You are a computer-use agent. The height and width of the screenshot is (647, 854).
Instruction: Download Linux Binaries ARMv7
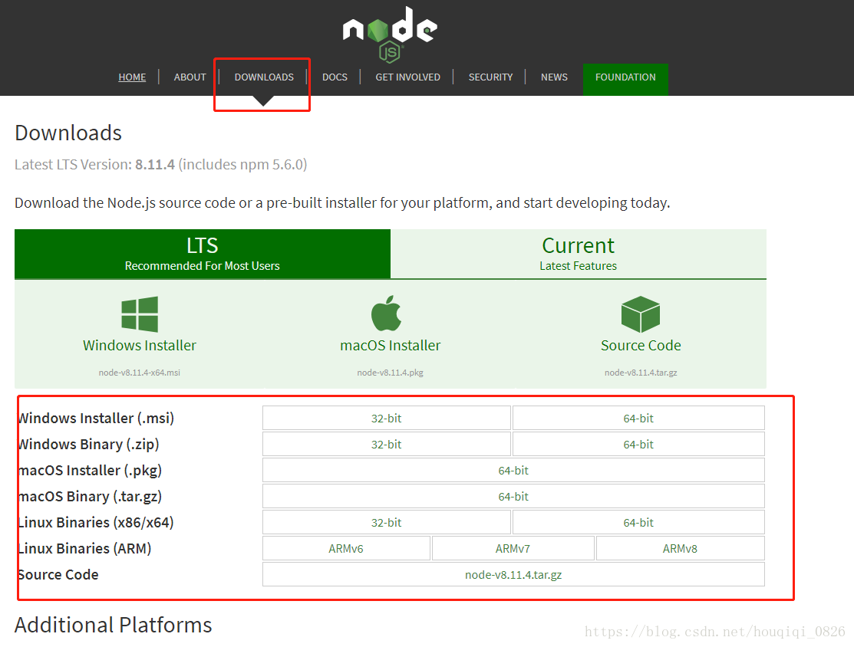click(x=513, y=549)
